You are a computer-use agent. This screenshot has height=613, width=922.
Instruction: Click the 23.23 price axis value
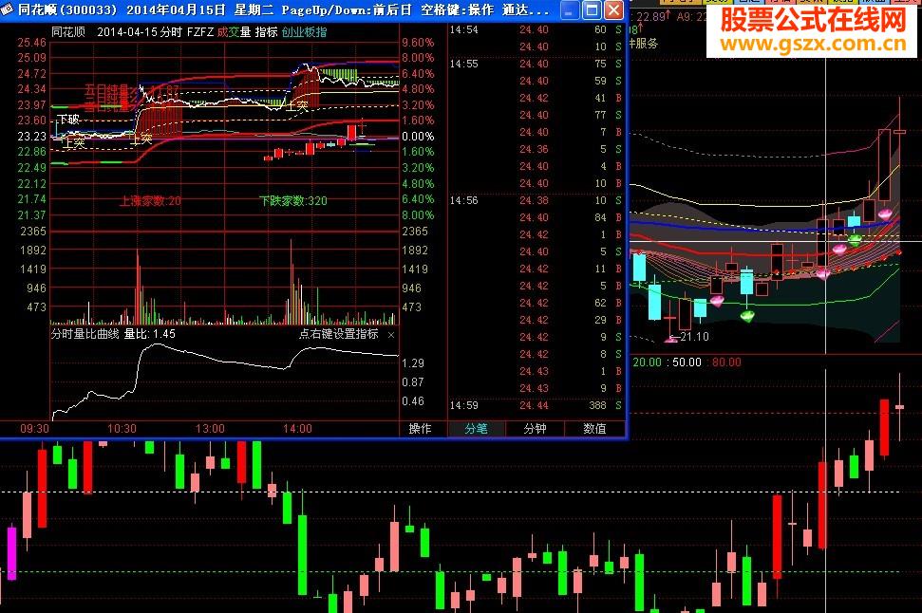click(x=31, y=137)
